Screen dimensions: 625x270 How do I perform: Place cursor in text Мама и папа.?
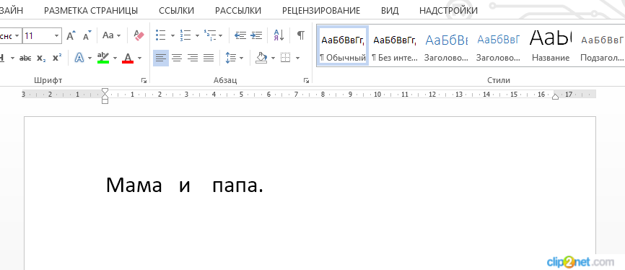click(x=184, y=185)
